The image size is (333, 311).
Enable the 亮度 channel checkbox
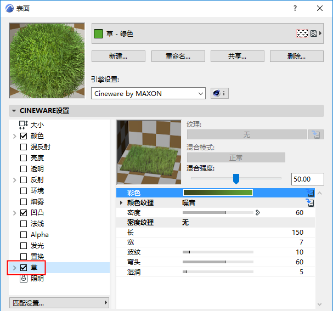click(x=24, y=158)
